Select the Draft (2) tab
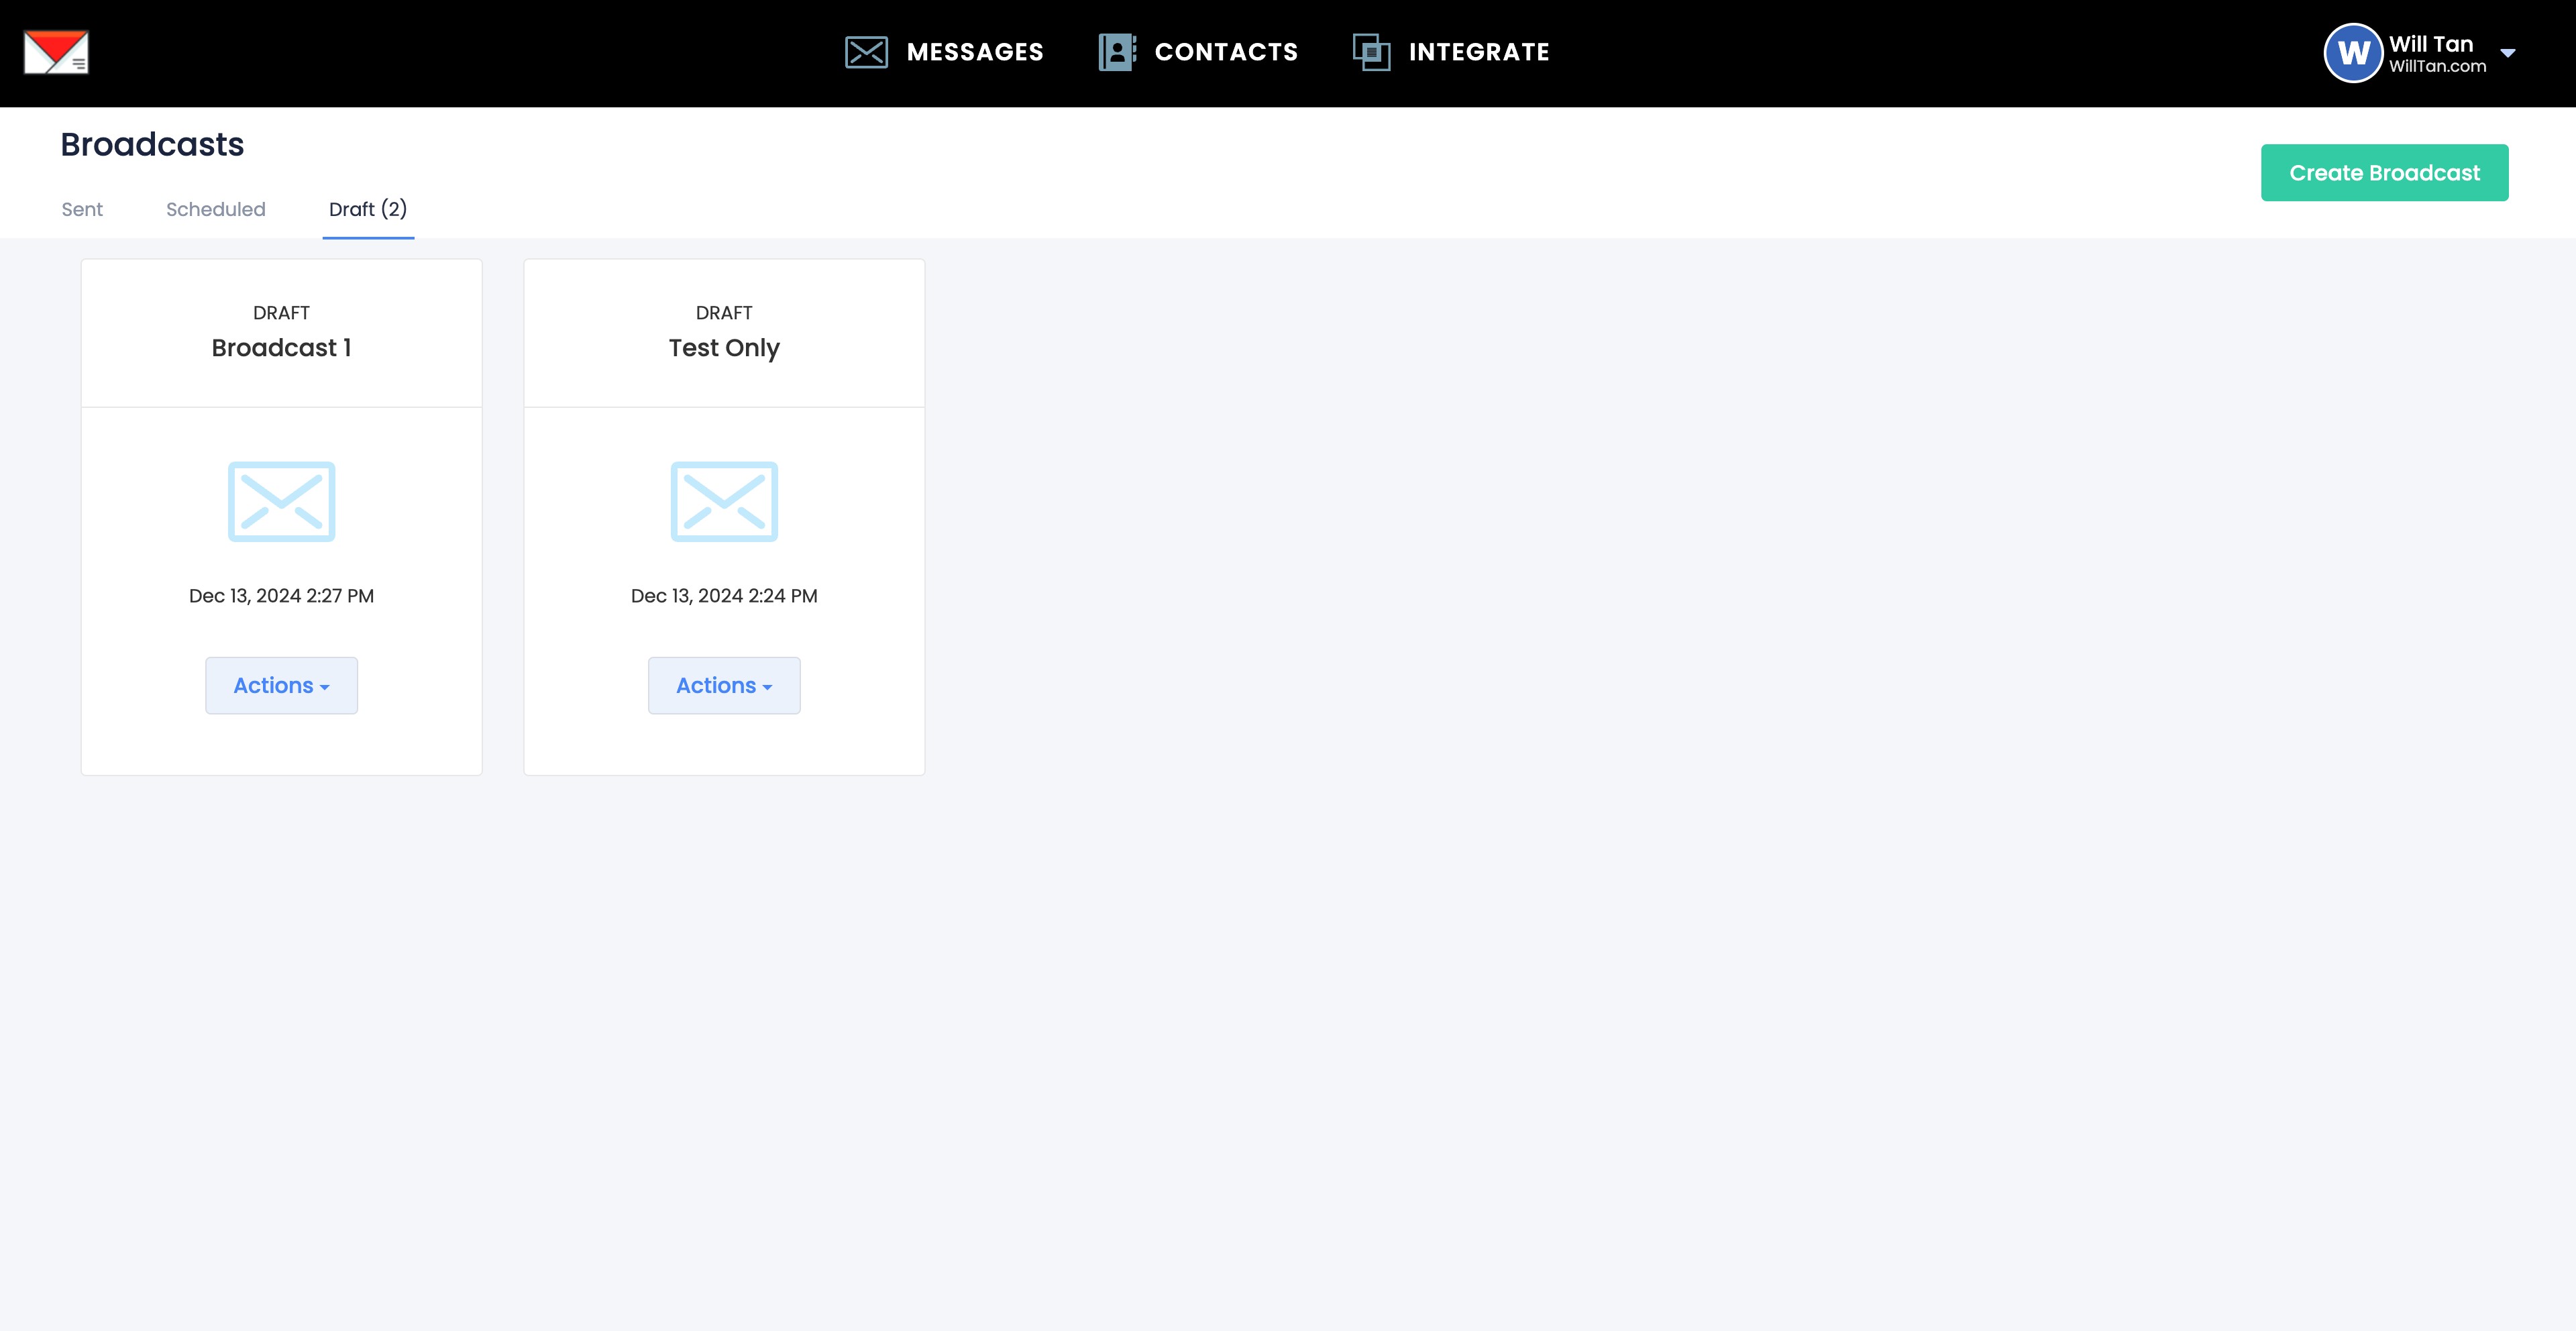Viewport: 2576px width, 1331px height. point(367,209)
